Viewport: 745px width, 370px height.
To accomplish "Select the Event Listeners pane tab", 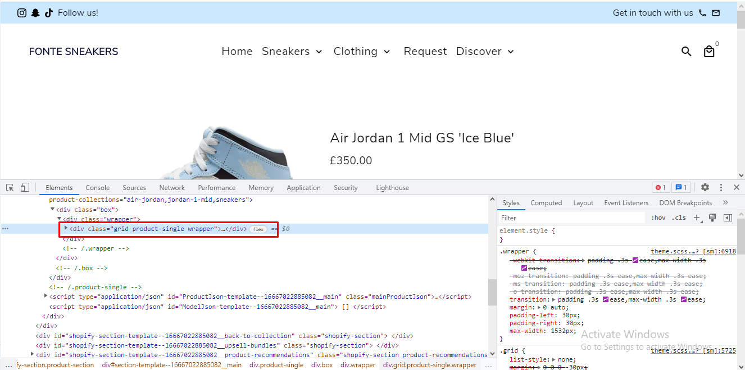I will coord(626,203).
